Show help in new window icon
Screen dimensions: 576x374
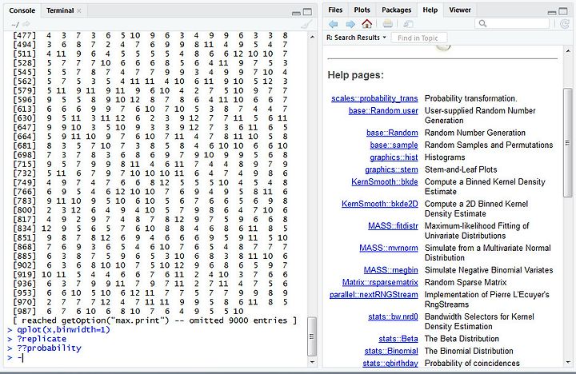[408, 24]
